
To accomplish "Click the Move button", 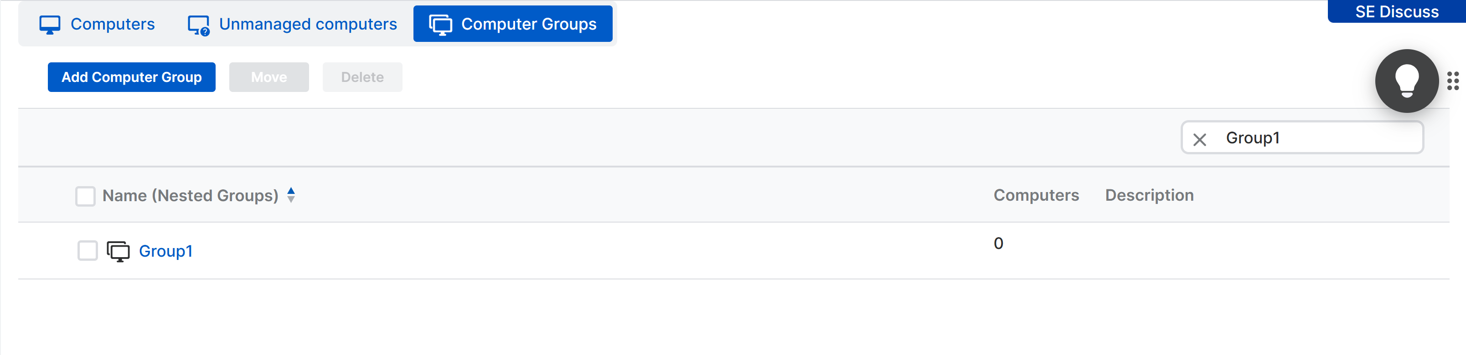I will tap(269, 77).
